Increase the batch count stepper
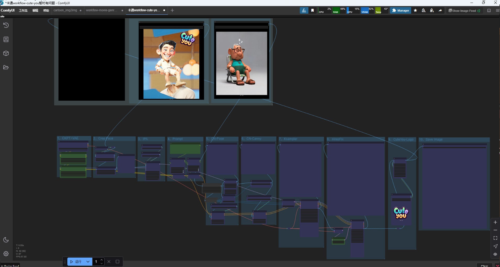 click(x=102, y=260)
